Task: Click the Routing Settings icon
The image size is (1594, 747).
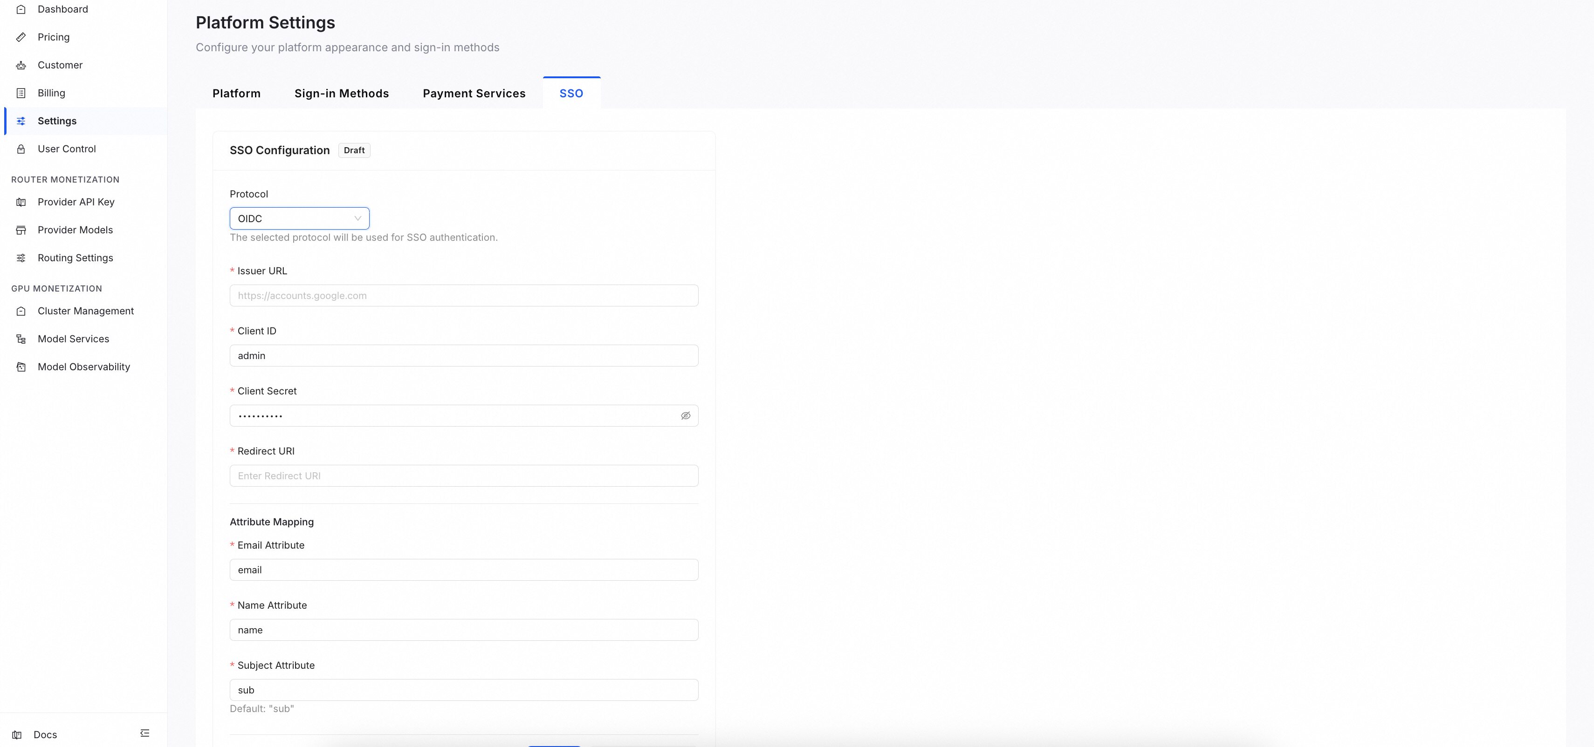Action: pyautogui.click(x=21, y=258)
